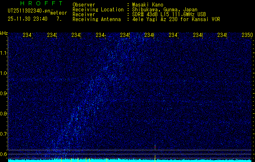This screenshot has height=162, width=255.
Task: Click the 2350 time axis label
Action: point(247,35)
